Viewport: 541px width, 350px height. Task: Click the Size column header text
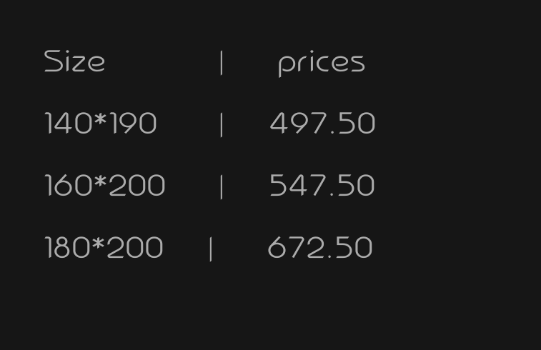74,63
